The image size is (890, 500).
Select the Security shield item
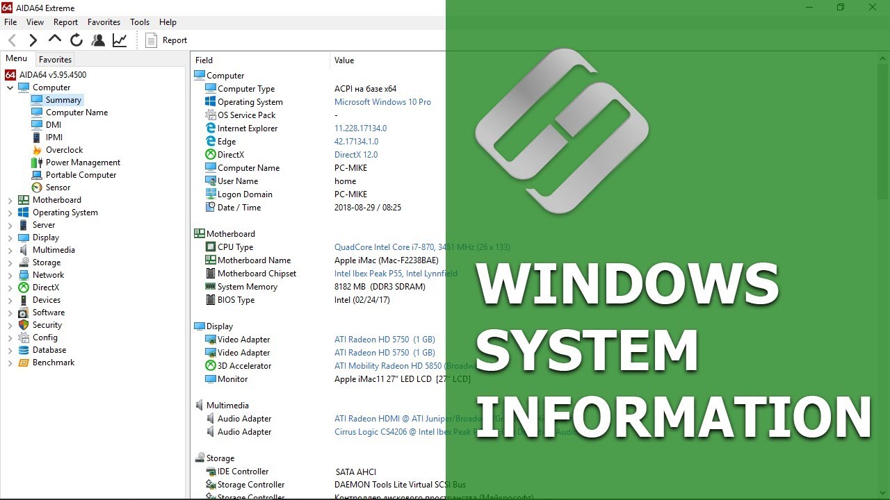coord(24,325)
